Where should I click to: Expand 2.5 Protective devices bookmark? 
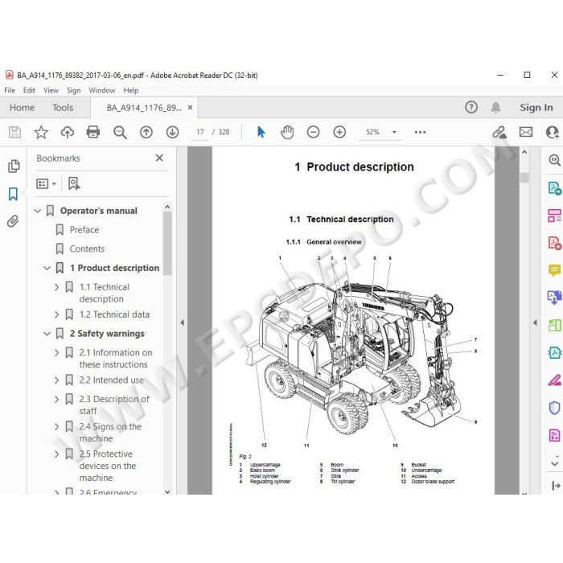[56, 454]
